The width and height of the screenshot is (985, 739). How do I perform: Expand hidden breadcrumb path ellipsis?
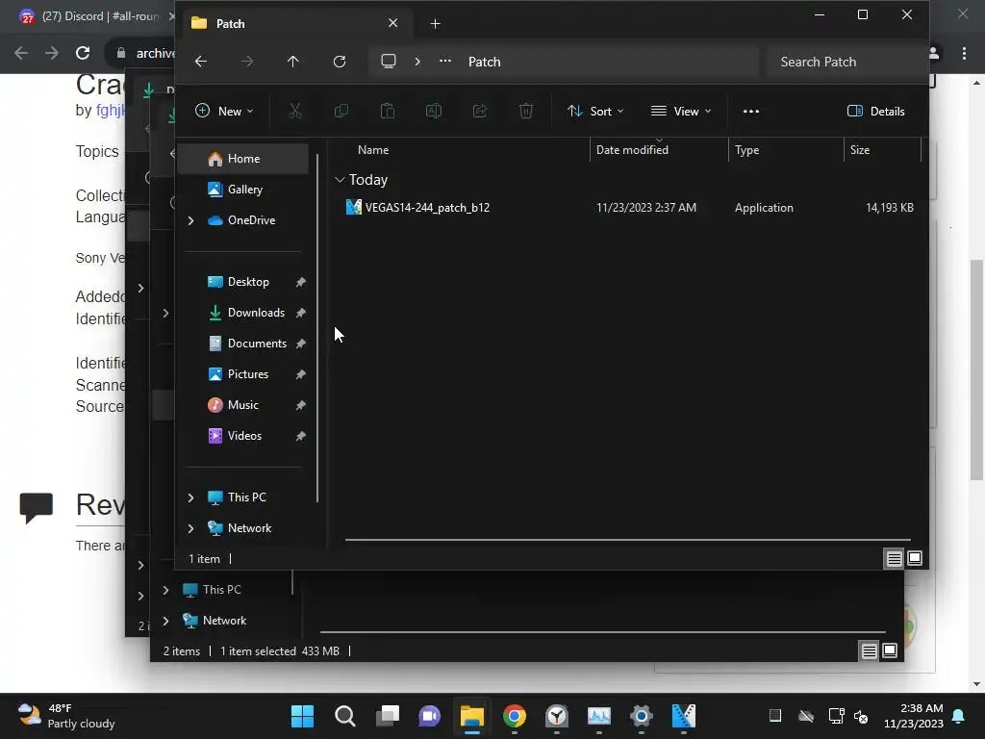pos(444,62)
